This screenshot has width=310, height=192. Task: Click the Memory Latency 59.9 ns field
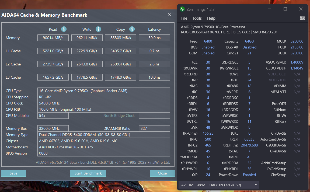point(154,38)
